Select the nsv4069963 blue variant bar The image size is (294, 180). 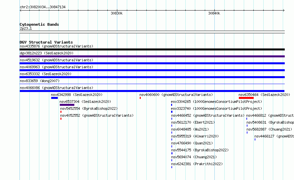coord(152,70)
